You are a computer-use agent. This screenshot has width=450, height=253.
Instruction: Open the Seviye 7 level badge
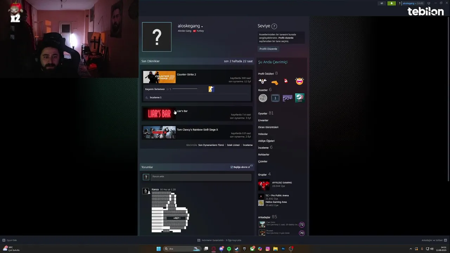pos(274,26)
